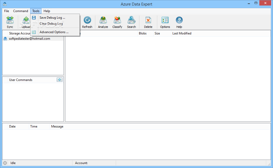
Task: Click the Sync toolbar icon
Action: coord(10,22)
